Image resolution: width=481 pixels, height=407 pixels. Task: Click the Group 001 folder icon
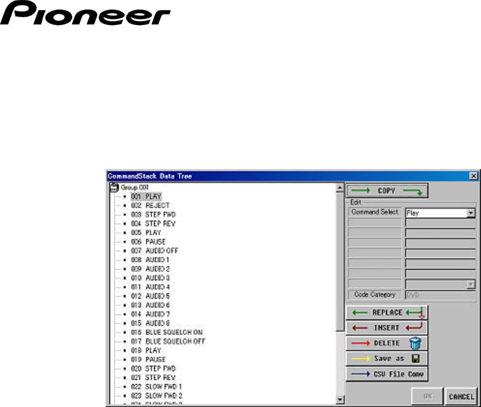(x=114, y=187)
